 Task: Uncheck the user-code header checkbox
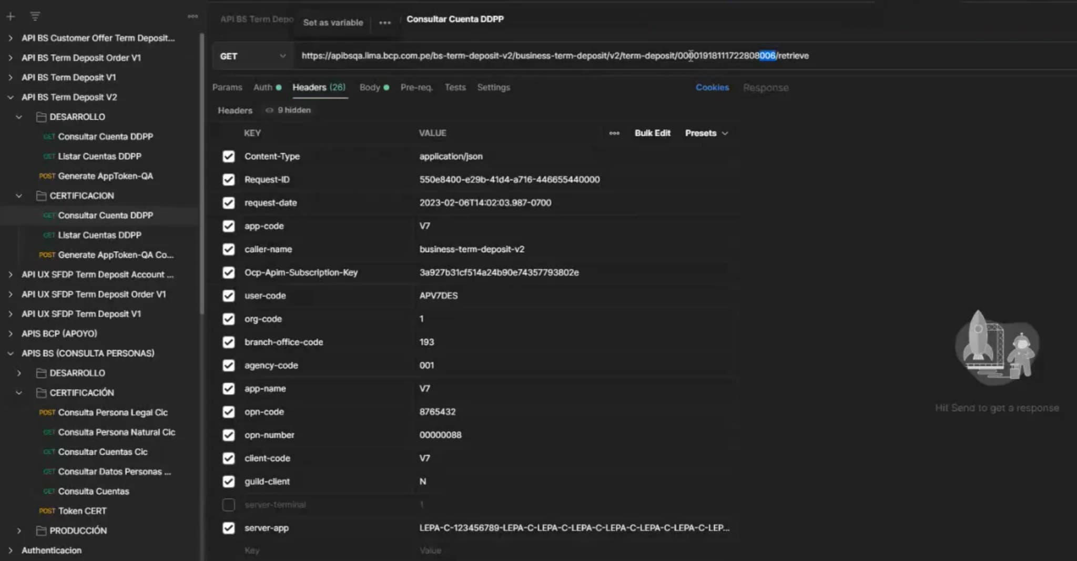228,295
